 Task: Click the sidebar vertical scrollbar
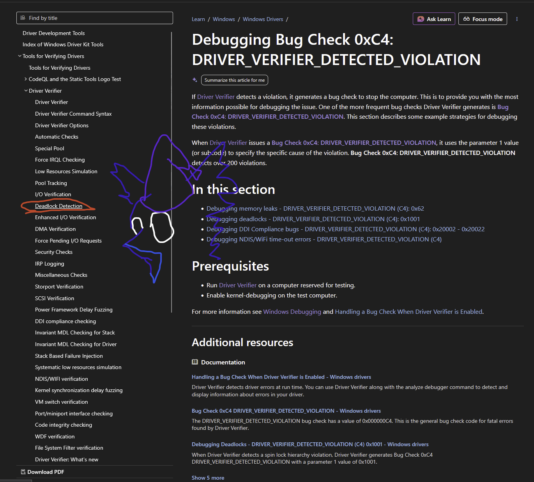click(x=172, y=171)
